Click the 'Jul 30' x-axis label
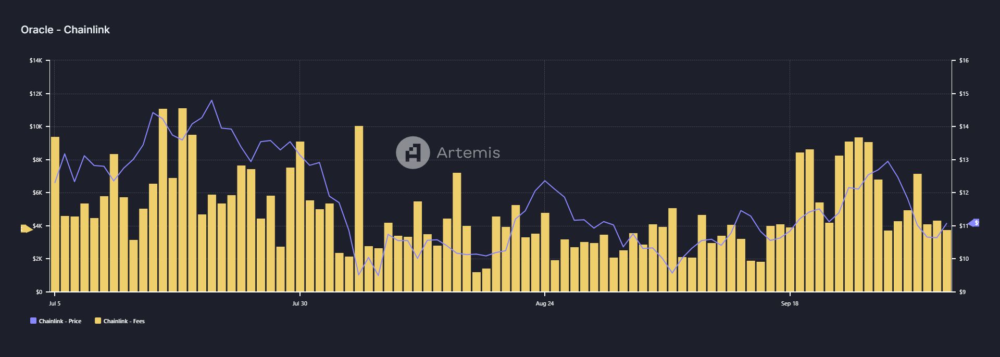This screenshot has width=1000, height=357. [x=299, y=303]
